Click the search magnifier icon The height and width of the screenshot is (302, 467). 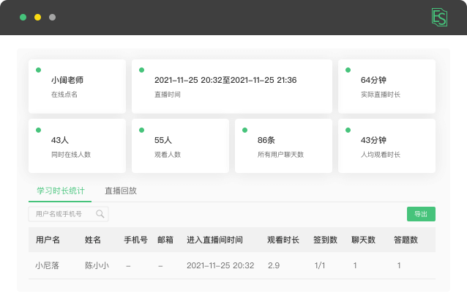tap(100, 214)
